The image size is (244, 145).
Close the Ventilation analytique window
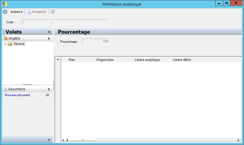click(x=236, y=3)
